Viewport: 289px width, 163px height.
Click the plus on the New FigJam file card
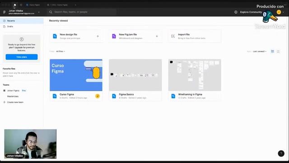pyautogui.click(x=157, y=36)
